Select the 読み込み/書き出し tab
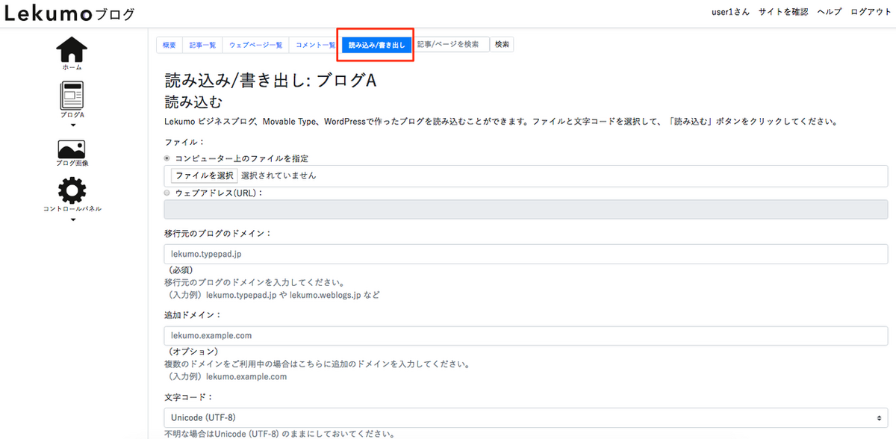This screenshot has width=896, height=439. coord(377,46)
